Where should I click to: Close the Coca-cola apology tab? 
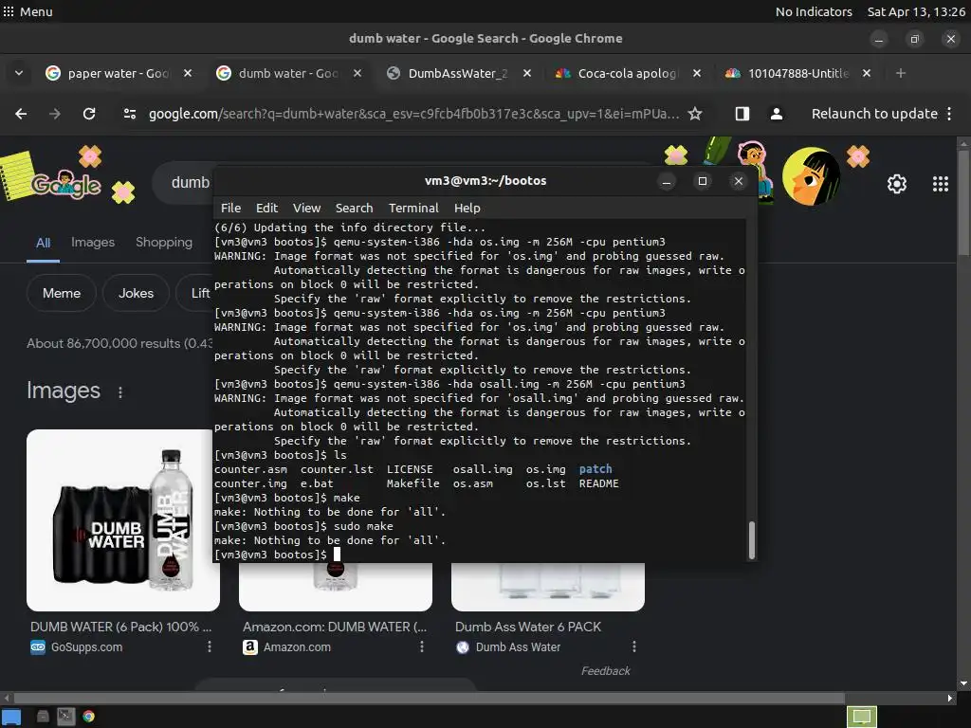point(697,73)
